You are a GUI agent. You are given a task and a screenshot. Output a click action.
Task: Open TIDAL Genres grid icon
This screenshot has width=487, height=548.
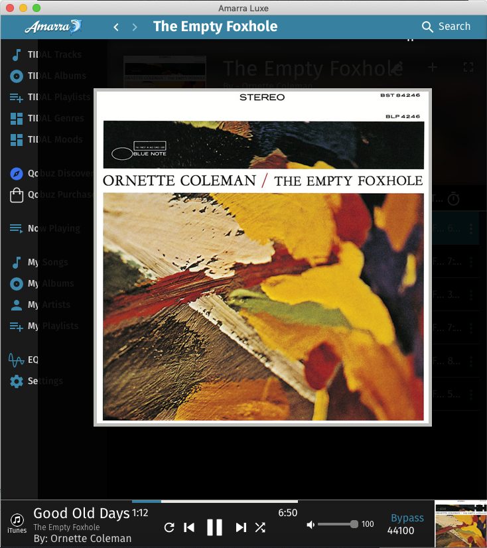tap(16, 119)
